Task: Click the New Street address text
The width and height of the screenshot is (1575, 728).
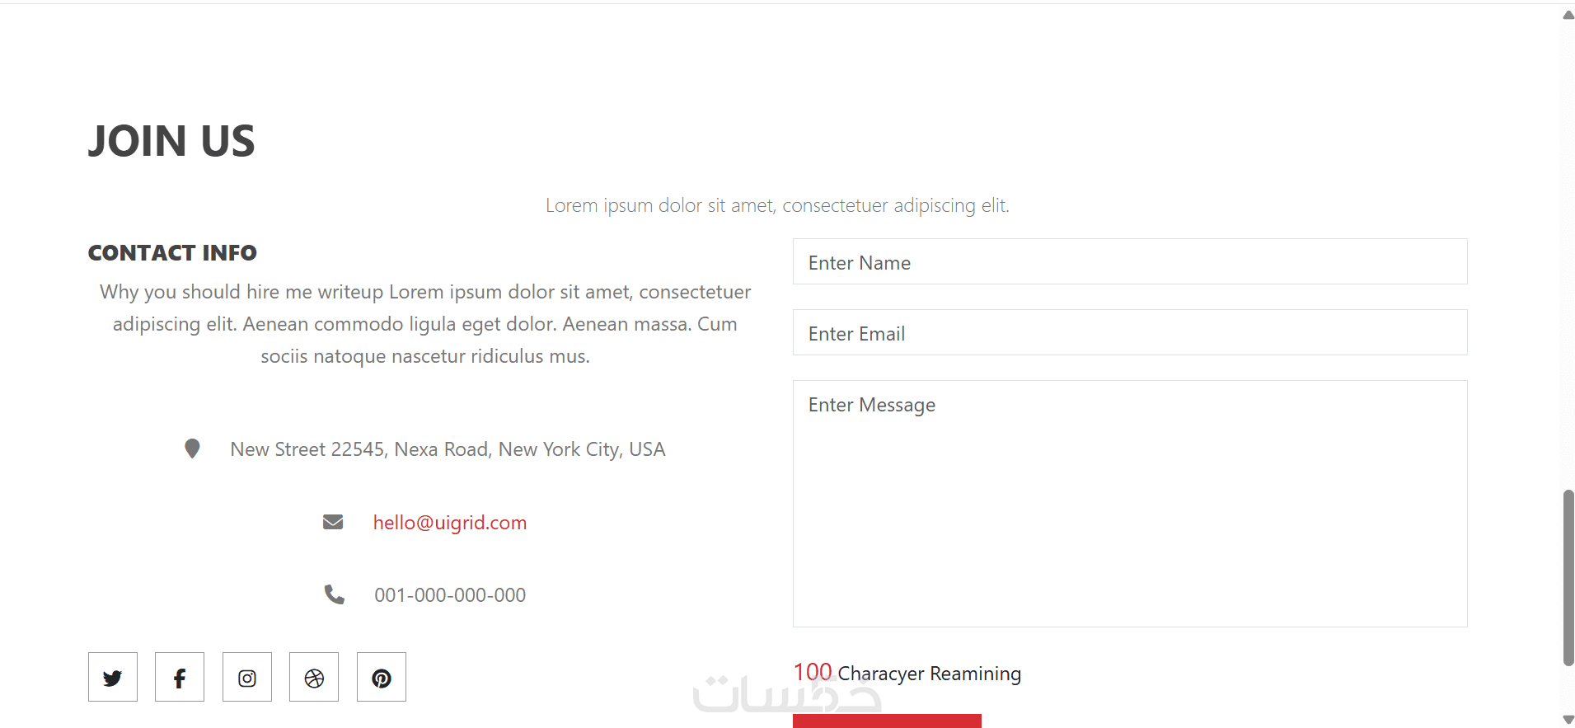Action: click(x=448, y=449)
